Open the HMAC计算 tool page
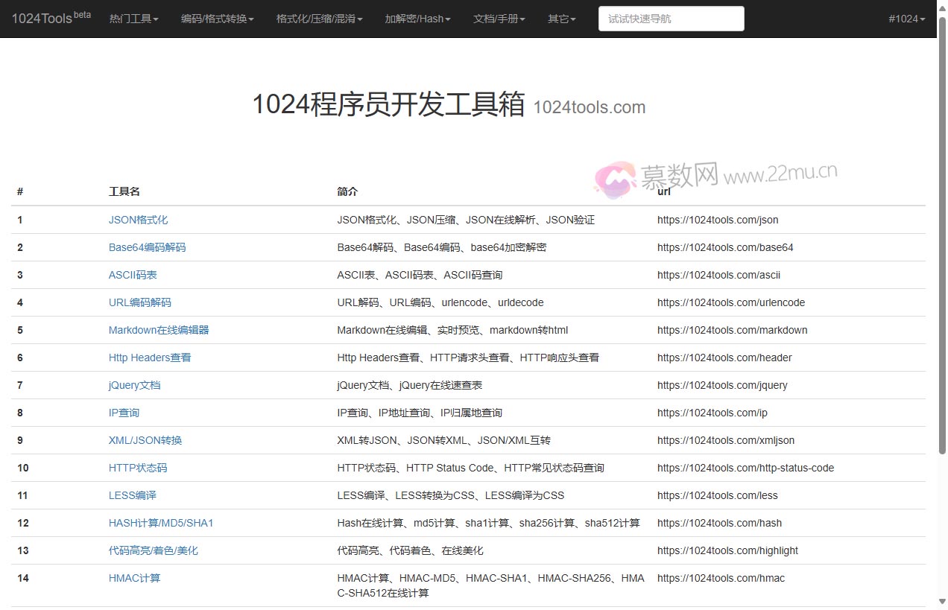Viewport: 948px width, 610px height. [x=134, y=578]
